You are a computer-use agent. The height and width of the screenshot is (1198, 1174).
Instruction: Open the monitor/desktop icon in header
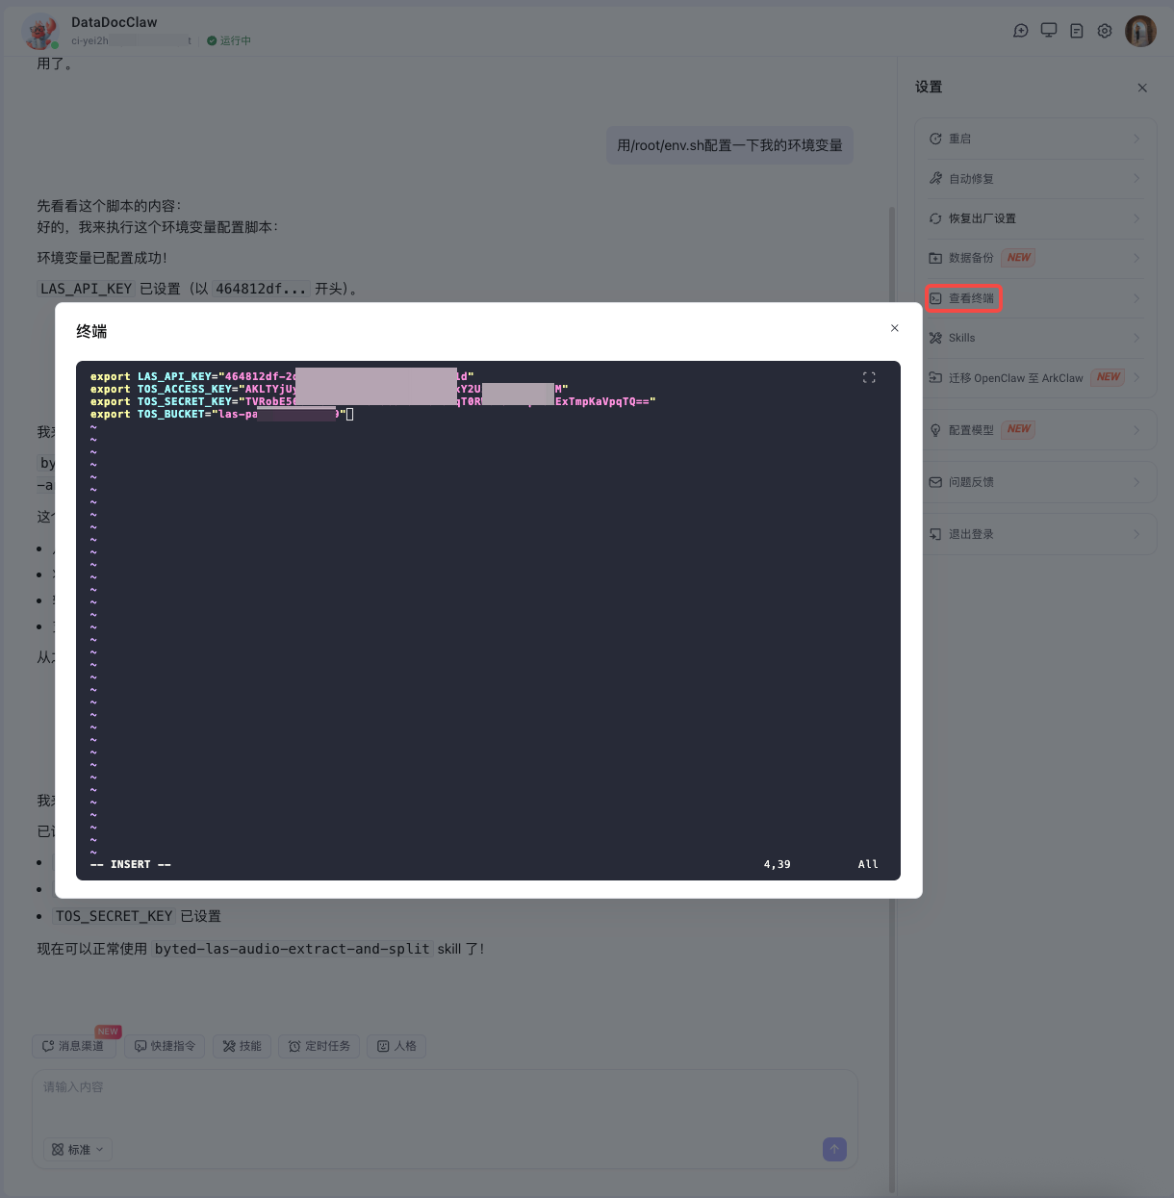click(x=1049, y=31)
